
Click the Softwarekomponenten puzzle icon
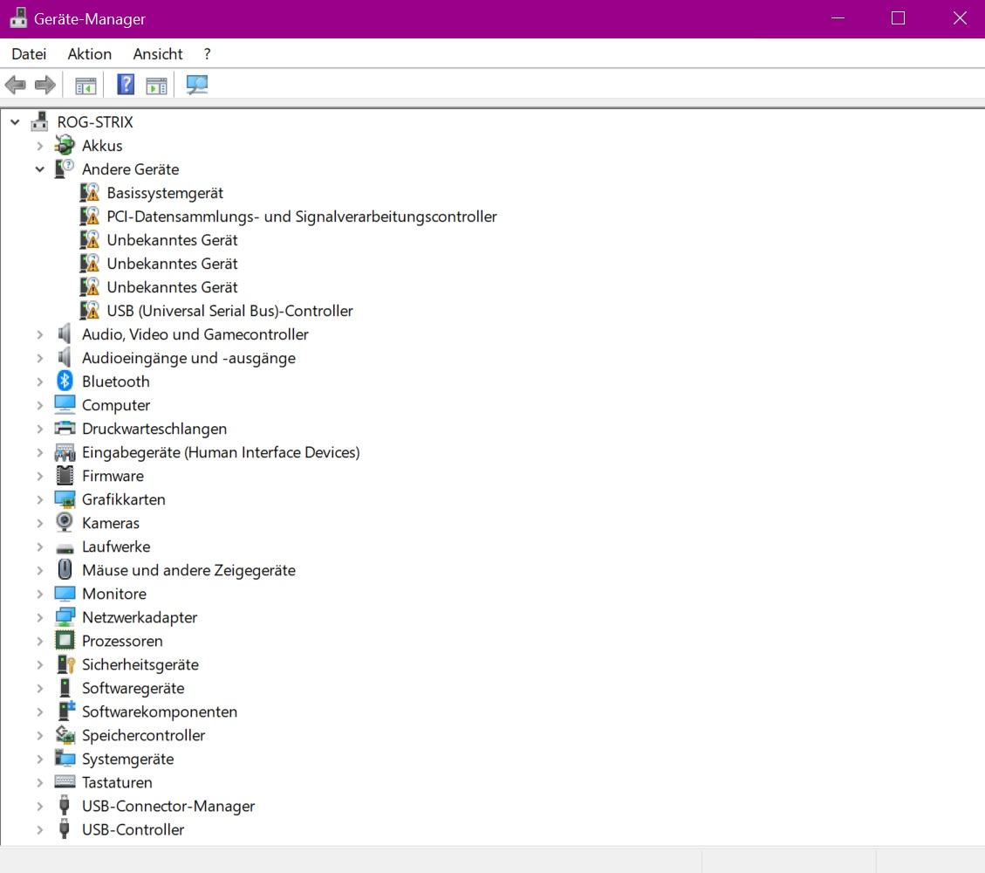coord(65,711)
